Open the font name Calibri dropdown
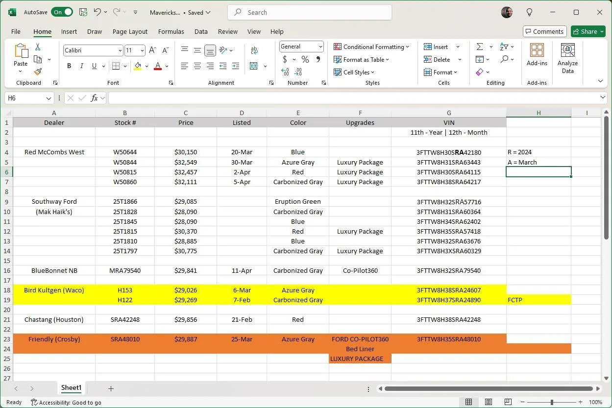The width and height of the screenshot is (612, 408). (x=120, y=50)
